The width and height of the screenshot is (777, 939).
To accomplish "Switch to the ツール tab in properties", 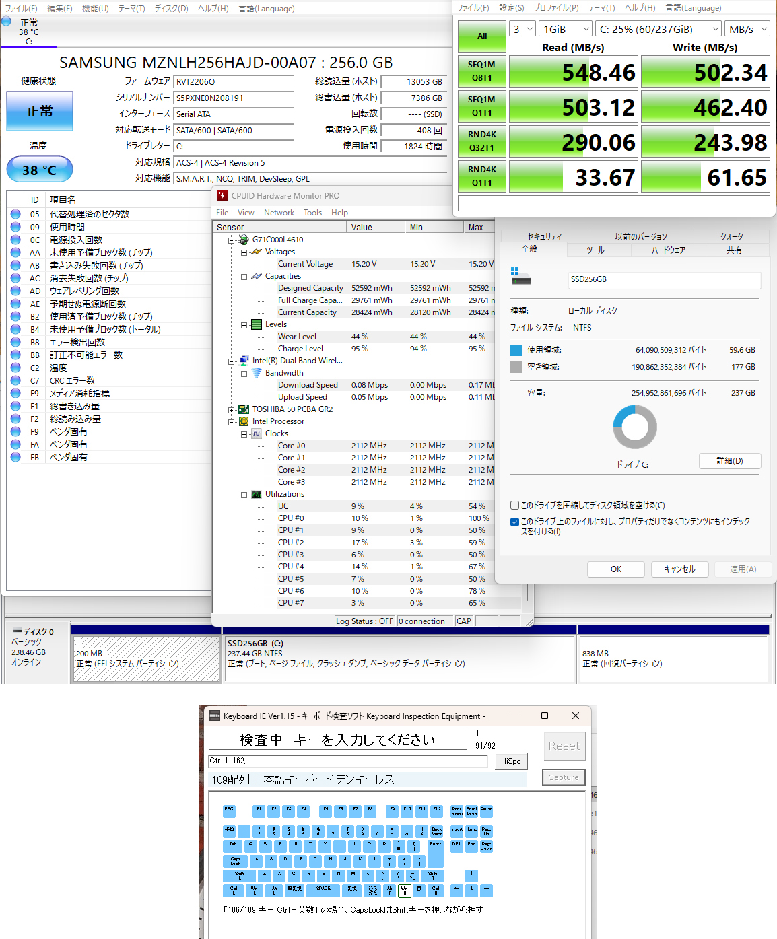I will pyautogui.click(x=595, y=250).
